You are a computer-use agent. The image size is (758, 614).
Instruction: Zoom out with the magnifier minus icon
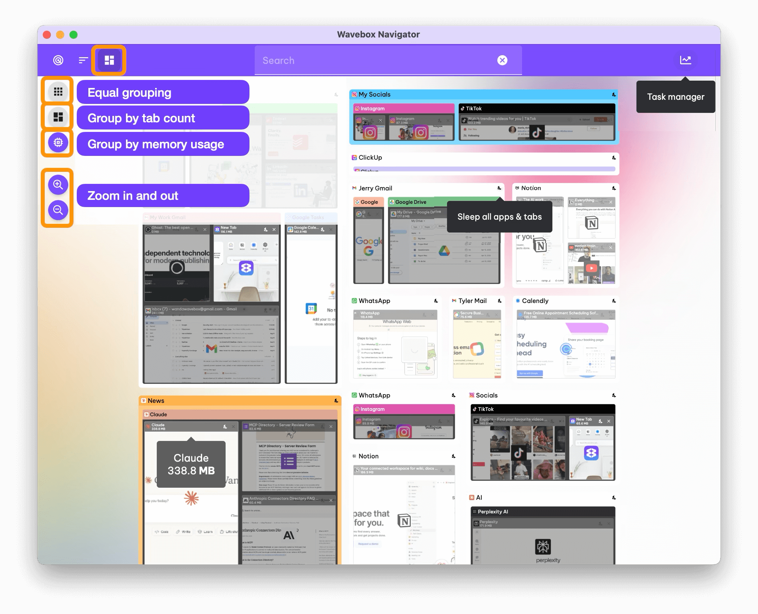(58, 210)
